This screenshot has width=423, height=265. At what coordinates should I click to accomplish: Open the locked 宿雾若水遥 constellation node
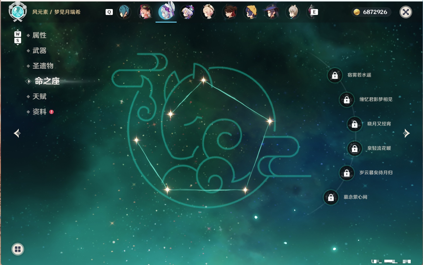click(335, 75)
